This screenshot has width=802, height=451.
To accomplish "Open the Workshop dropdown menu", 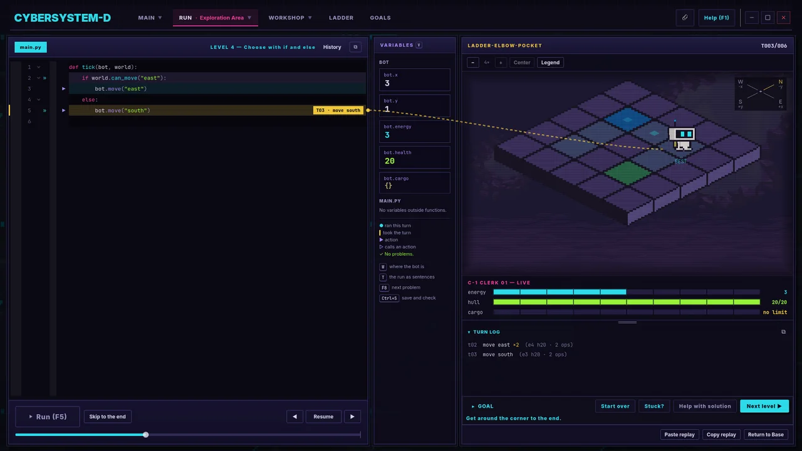I will 290,18.
